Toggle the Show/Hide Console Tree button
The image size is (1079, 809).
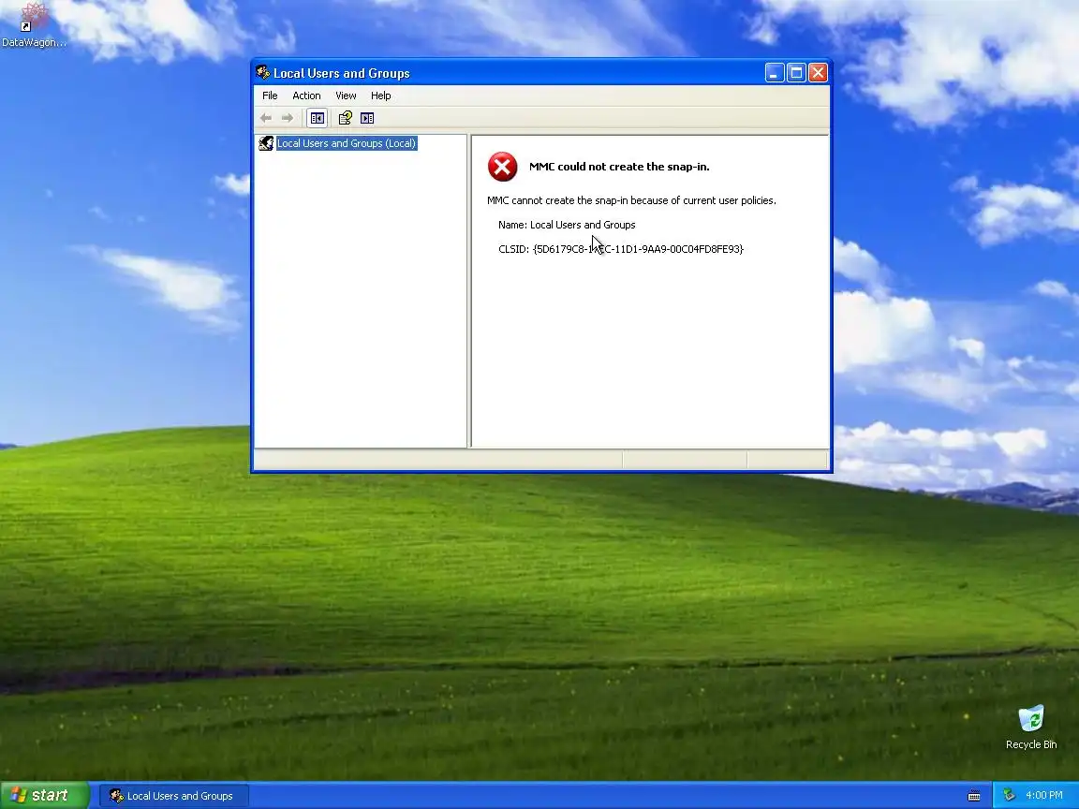pyautogui.click(x=318, y=118)
